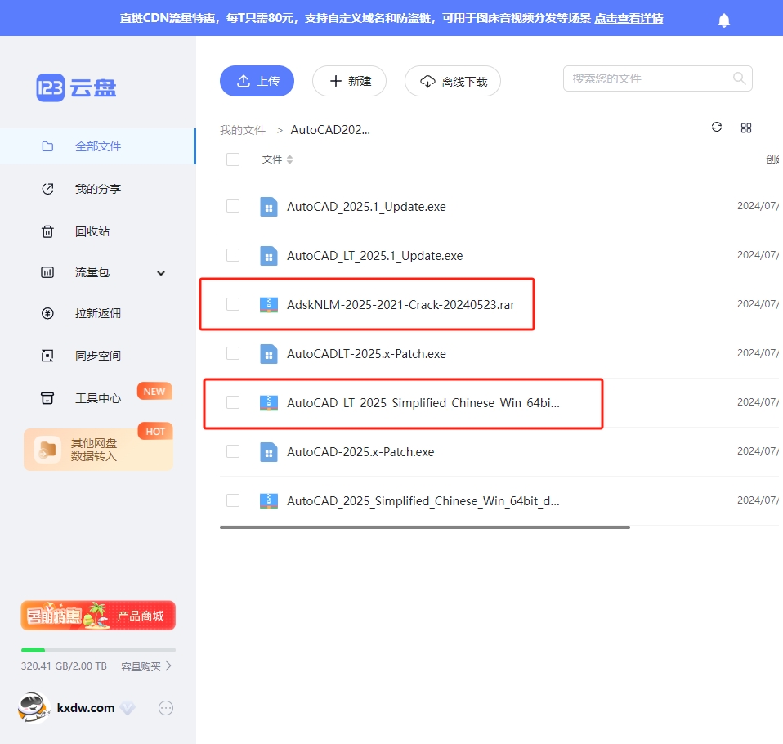Click the 320.41 GB/2.00 TB storage text

point(64,666)
